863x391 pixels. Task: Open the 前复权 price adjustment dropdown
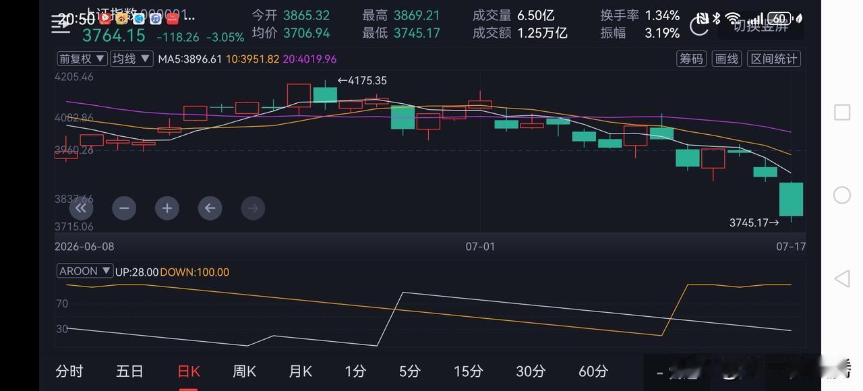tap(82, 59)
